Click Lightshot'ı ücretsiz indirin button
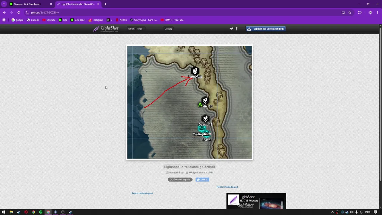 coord(266,29)
